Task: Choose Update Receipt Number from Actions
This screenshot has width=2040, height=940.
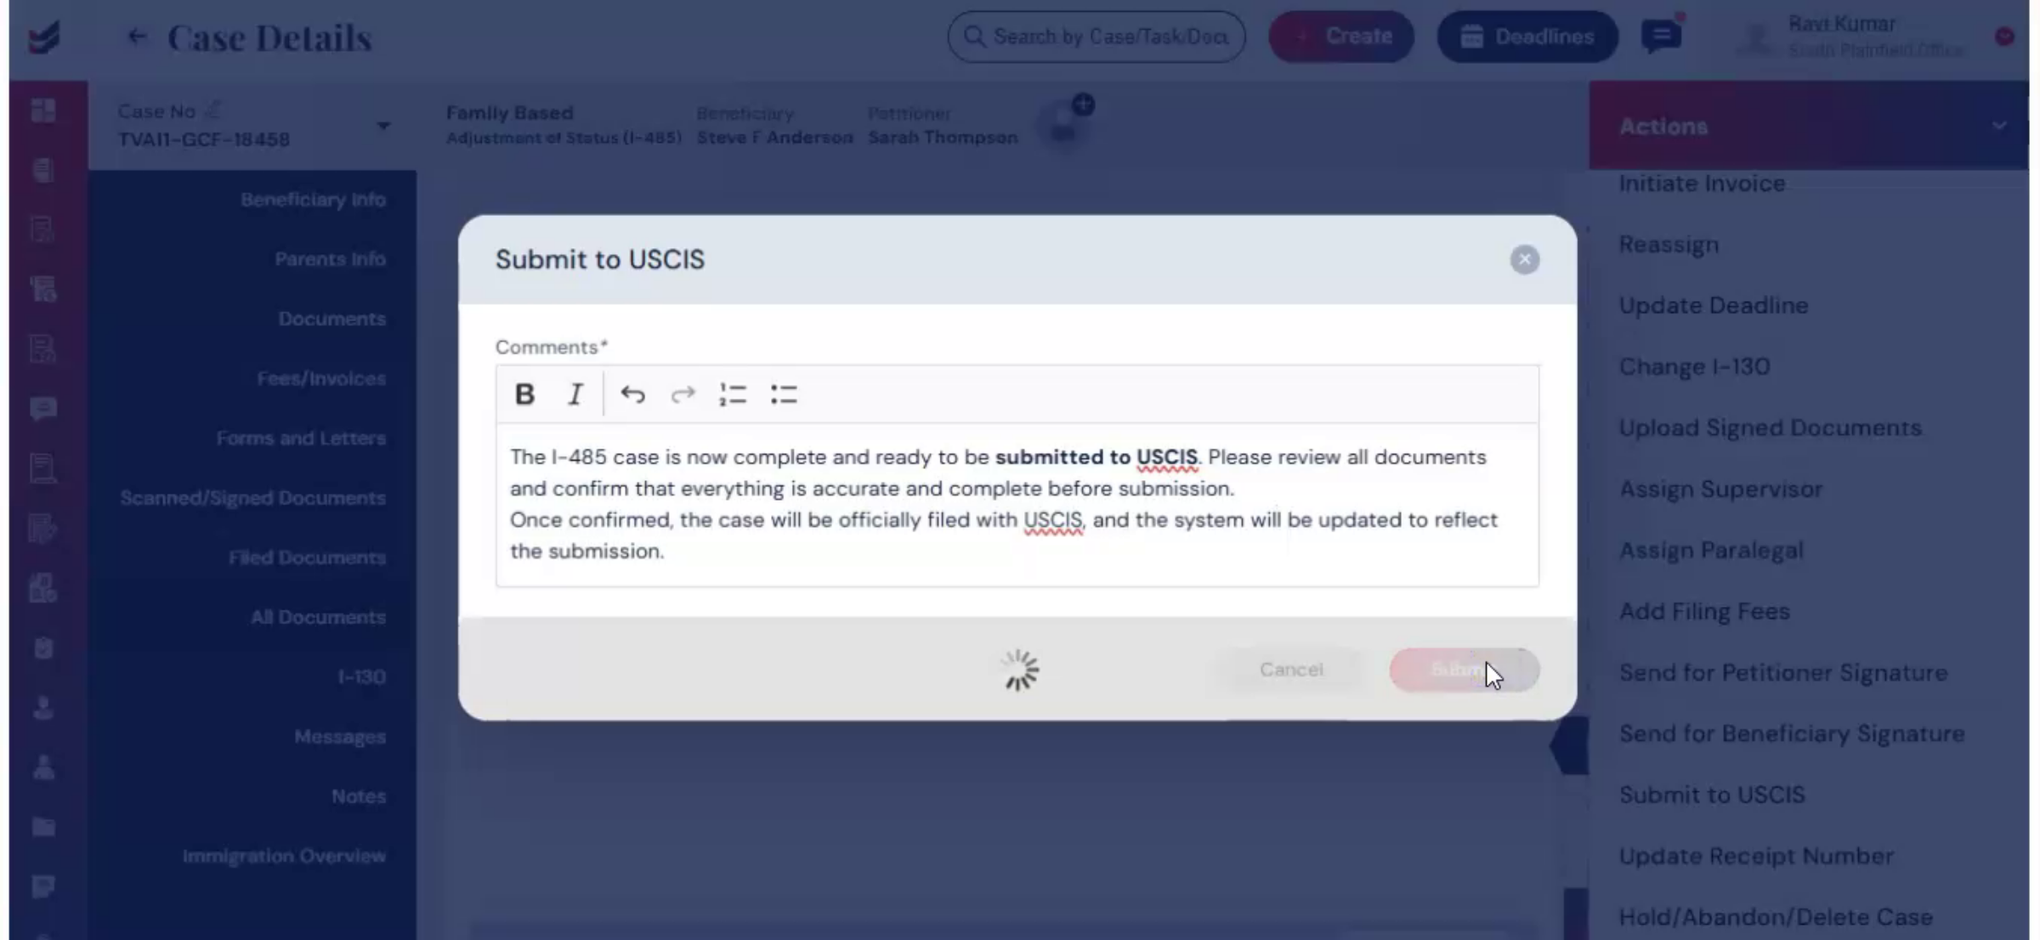Action: click(x=1756, y=857)
